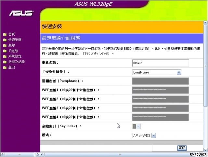Image resolution: width=208 pixels, height=157 pixels.
Task: Click the folder icon beside 無線
Action: pos(5,45)
